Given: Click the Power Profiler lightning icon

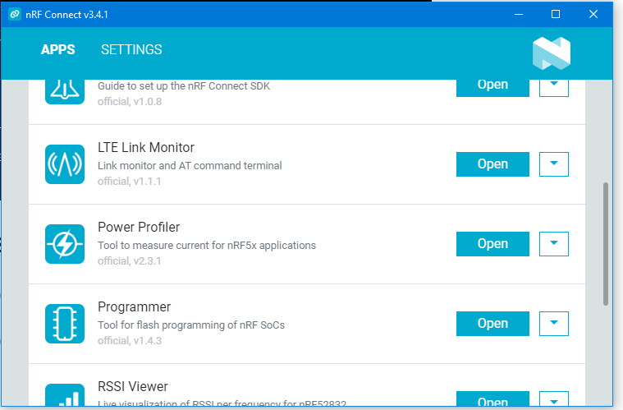Looking at the screenshot, I should coord(65,244).
